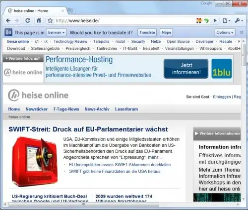Open the IT-Markt link
This screenshot has height=210, width=248.
tap(130, 48)
